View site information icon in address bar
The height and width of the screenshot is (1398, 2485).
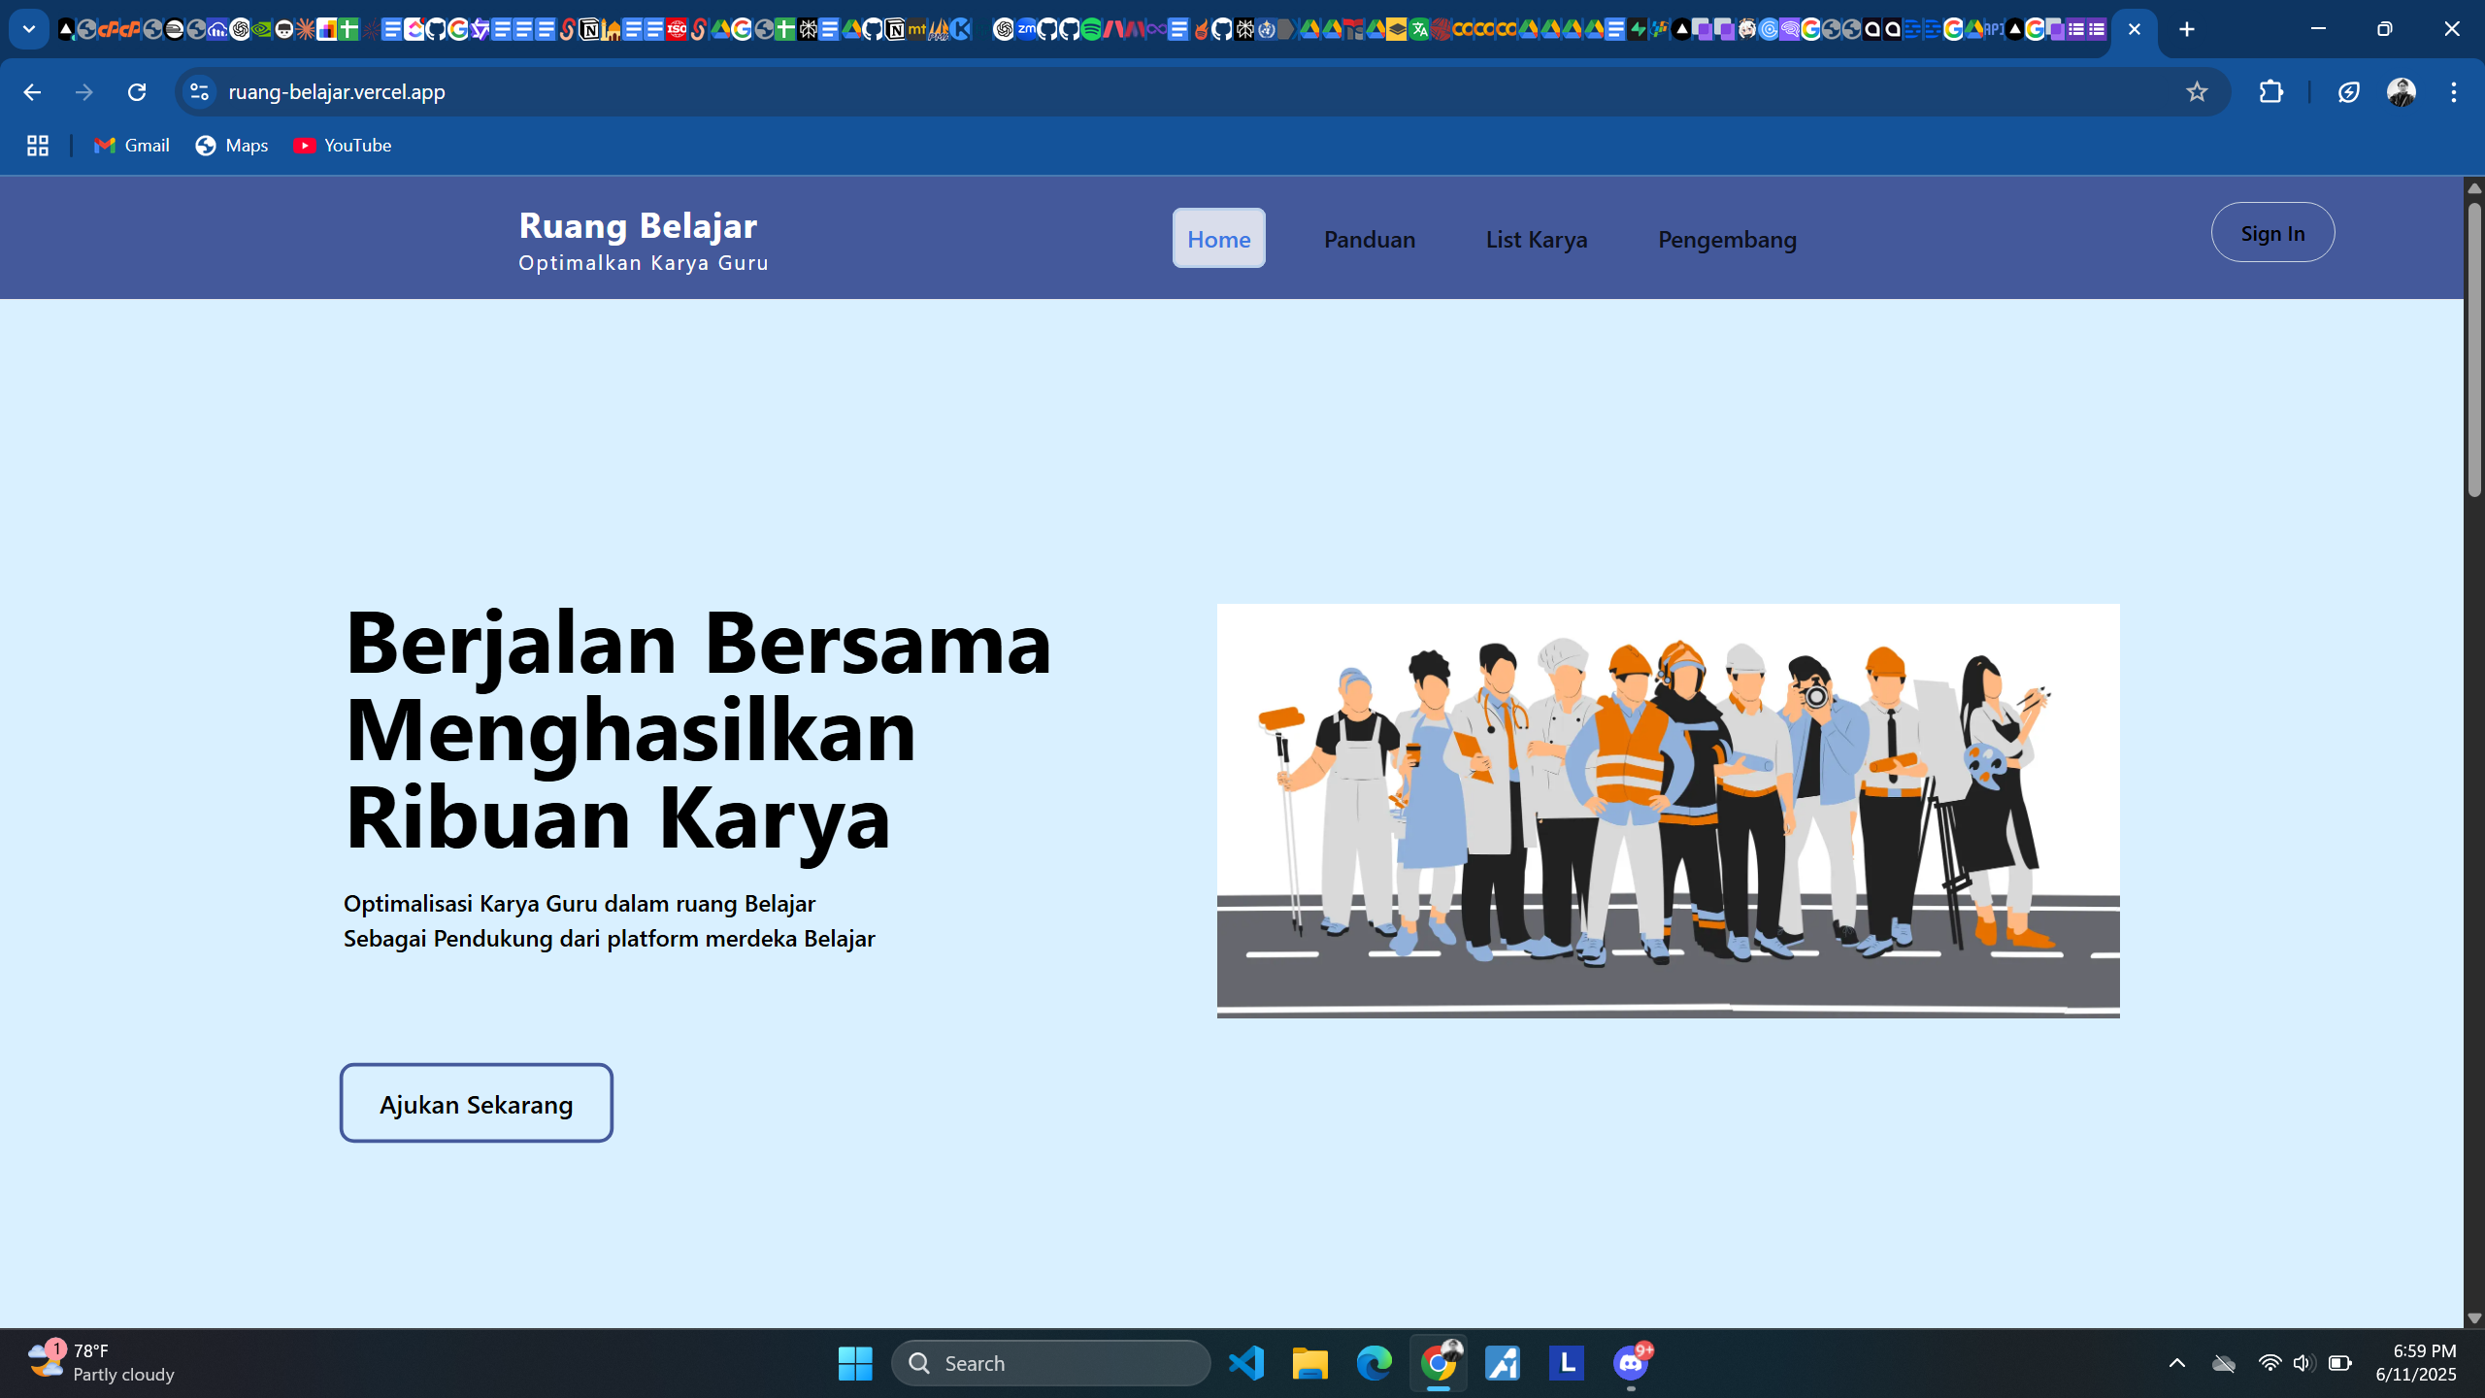pyautogui.click(x=199, y=92)
